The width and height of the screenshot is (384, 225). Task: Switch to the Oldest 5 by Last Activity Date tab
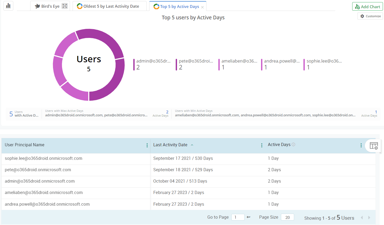click(x=109, y=6)
